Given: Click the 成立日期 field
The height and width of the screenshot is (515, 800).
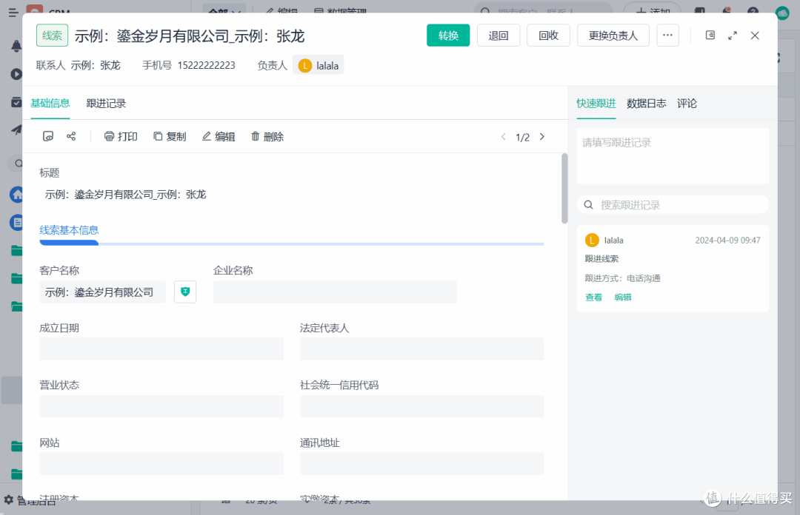Looking at the screenshot, I should 161,349.
